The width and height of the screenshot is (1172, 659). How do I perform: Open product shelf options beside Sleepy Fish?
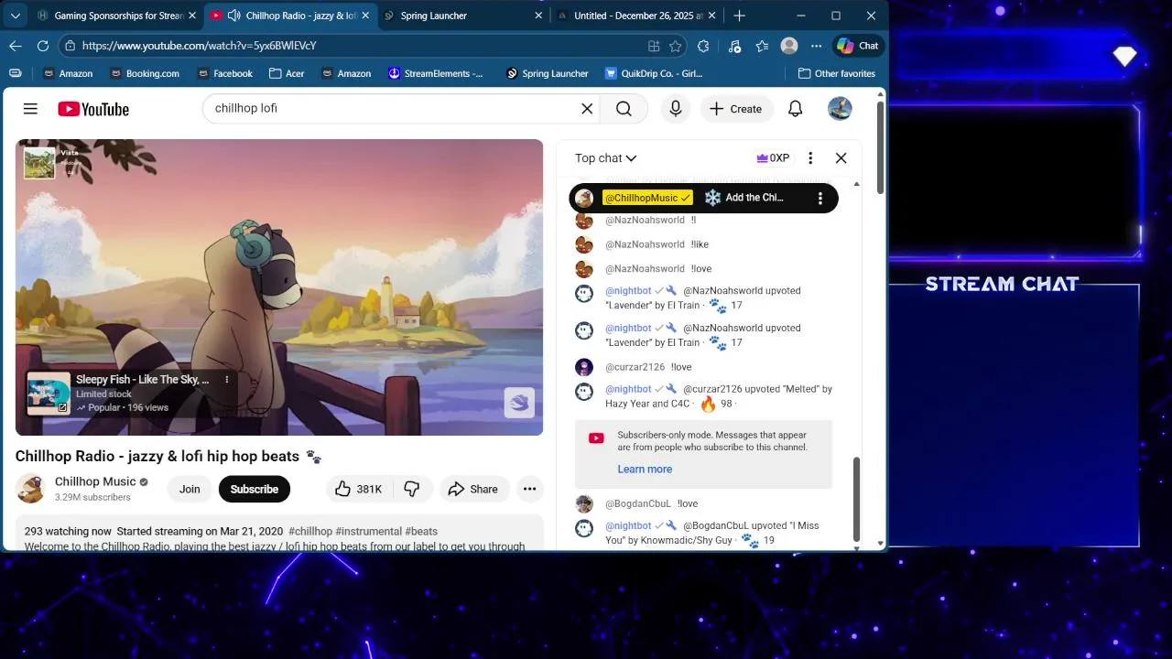(x=227, y=379)
